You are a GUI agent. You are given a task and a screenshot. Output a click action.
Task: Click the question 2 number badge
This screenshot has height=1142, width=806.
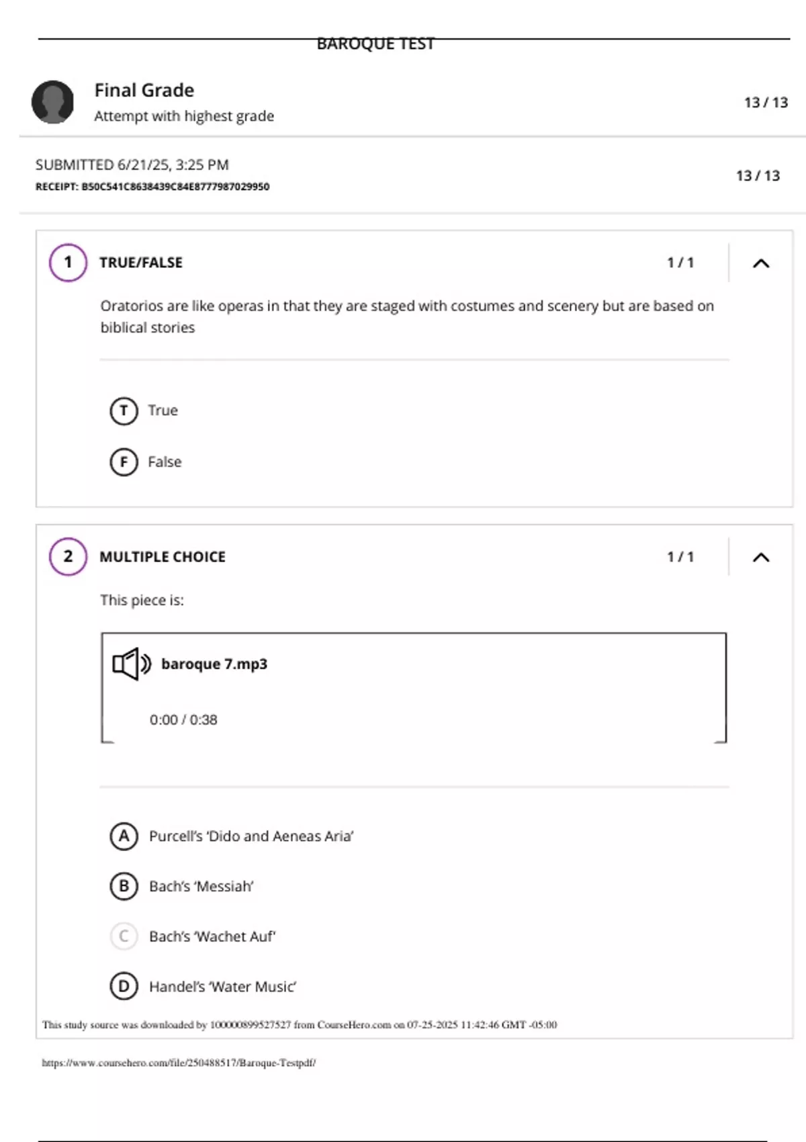point(68,556)
